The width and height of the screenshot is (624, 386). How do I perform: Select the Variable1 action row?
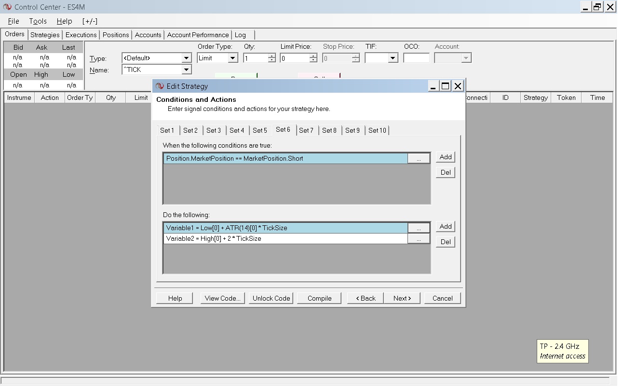click(285, 228)
